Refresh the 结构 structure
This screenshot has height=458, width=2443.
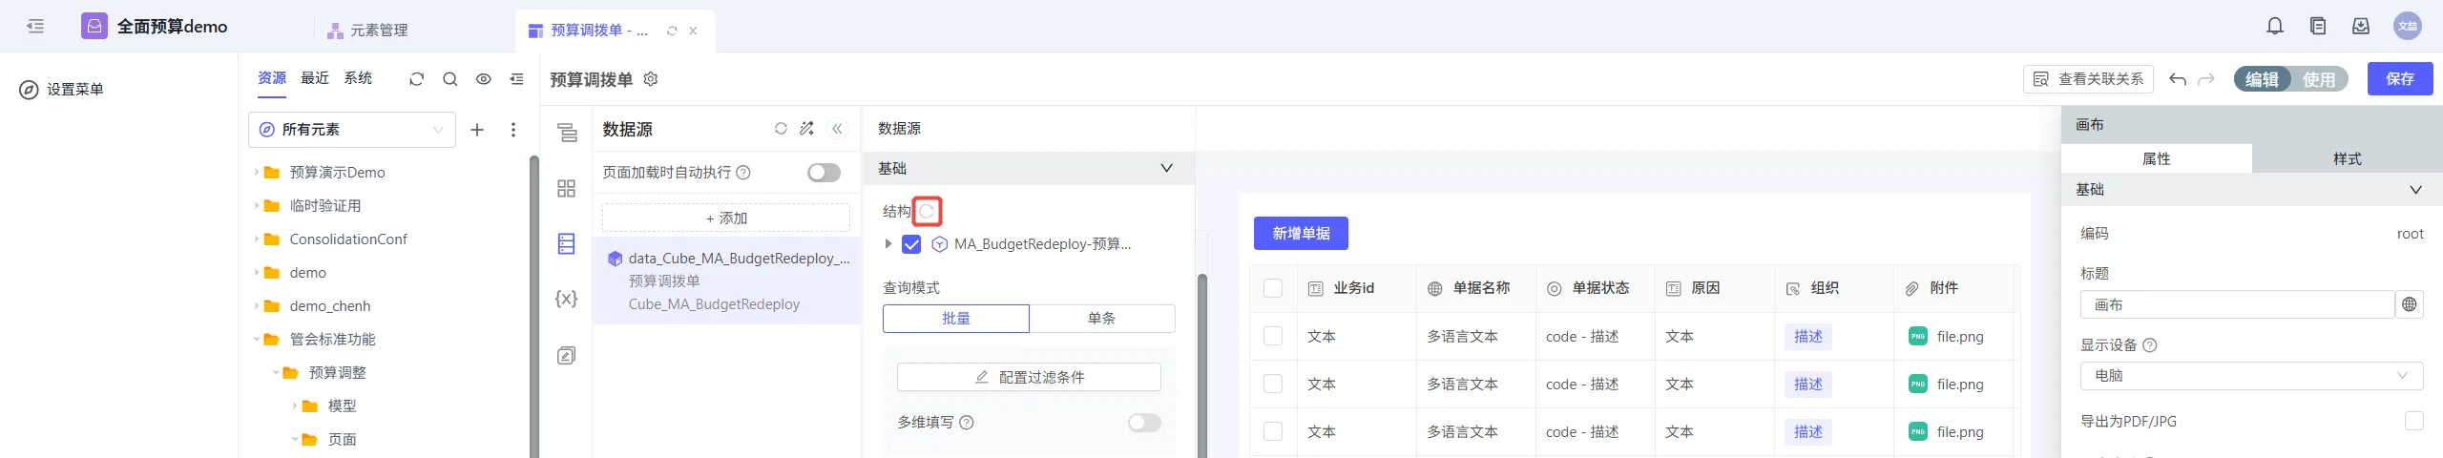tap(927, 211)
